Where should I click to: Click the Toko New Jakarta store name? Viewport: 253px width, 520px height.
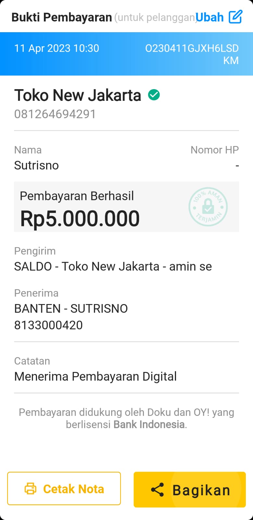[78, 95]
